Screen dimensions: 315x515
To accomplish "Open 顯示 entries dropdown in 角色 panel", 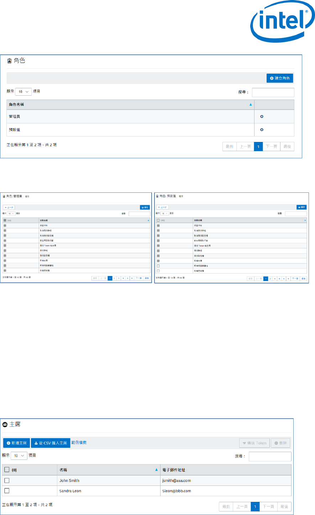I will (x=23, y=92).
